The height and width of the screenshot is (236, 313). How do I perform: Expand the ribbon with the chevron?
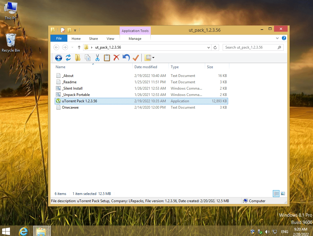point(277,38)
